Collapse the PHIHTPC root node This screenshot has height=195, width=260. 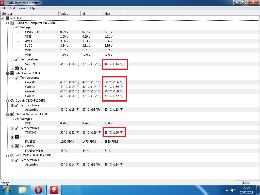pos(3,19)
